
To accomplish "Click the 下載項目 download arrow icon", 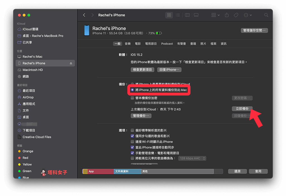I will point(19,130).
